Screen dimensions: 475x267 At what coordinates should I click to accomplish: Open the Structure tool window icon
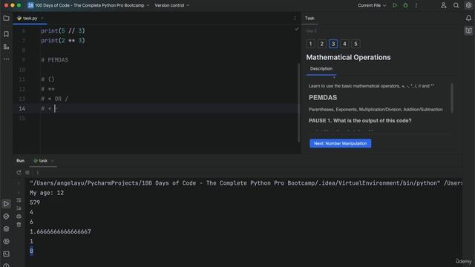pyautogui.click(x=6, y=47)
